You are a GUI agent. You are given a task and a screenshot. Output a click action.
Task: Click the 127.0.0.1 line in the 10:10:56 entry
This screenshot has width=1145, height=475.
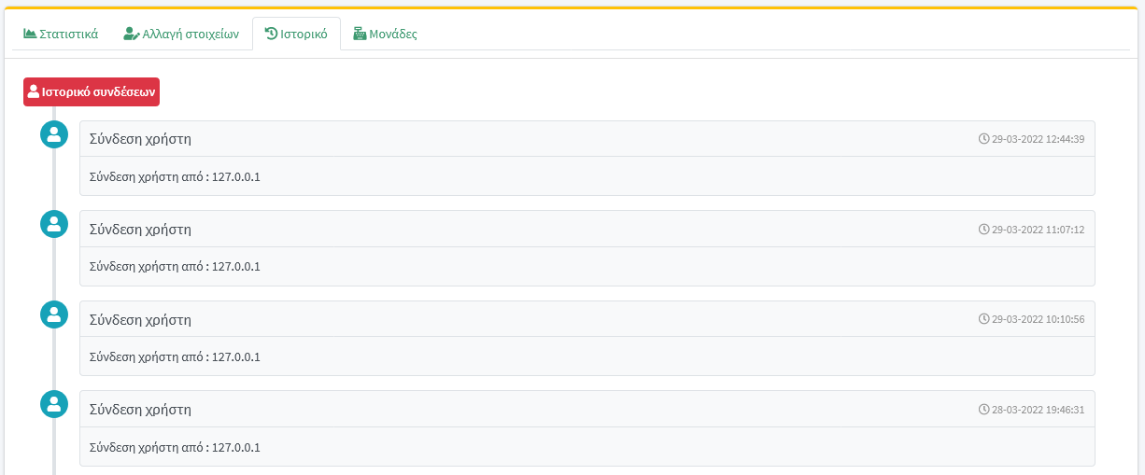(175, 356)
